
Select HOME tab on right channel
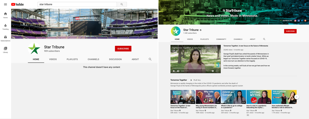point(177,39)
